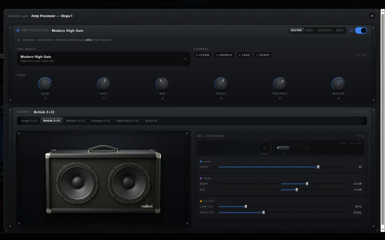Click the LEVEL value 80

pyautogui.click(x=360, y=167)
